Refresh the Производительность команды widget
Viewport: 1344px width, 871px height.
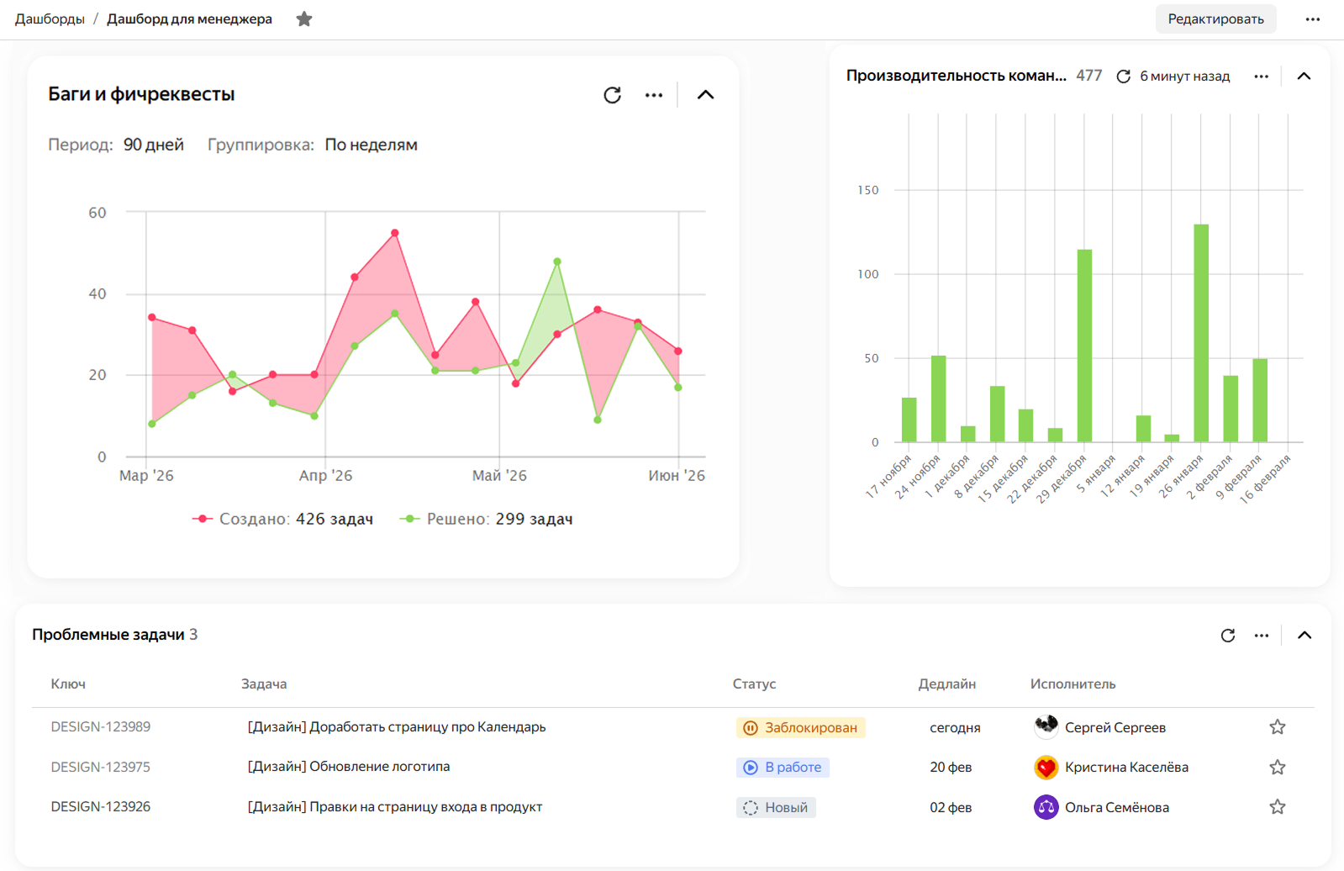point(1123,77)
